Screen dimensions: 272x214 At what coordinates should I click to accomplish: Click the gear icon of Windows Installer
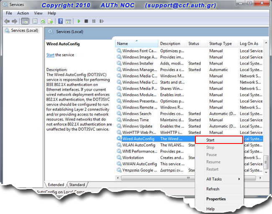(119, 63)
